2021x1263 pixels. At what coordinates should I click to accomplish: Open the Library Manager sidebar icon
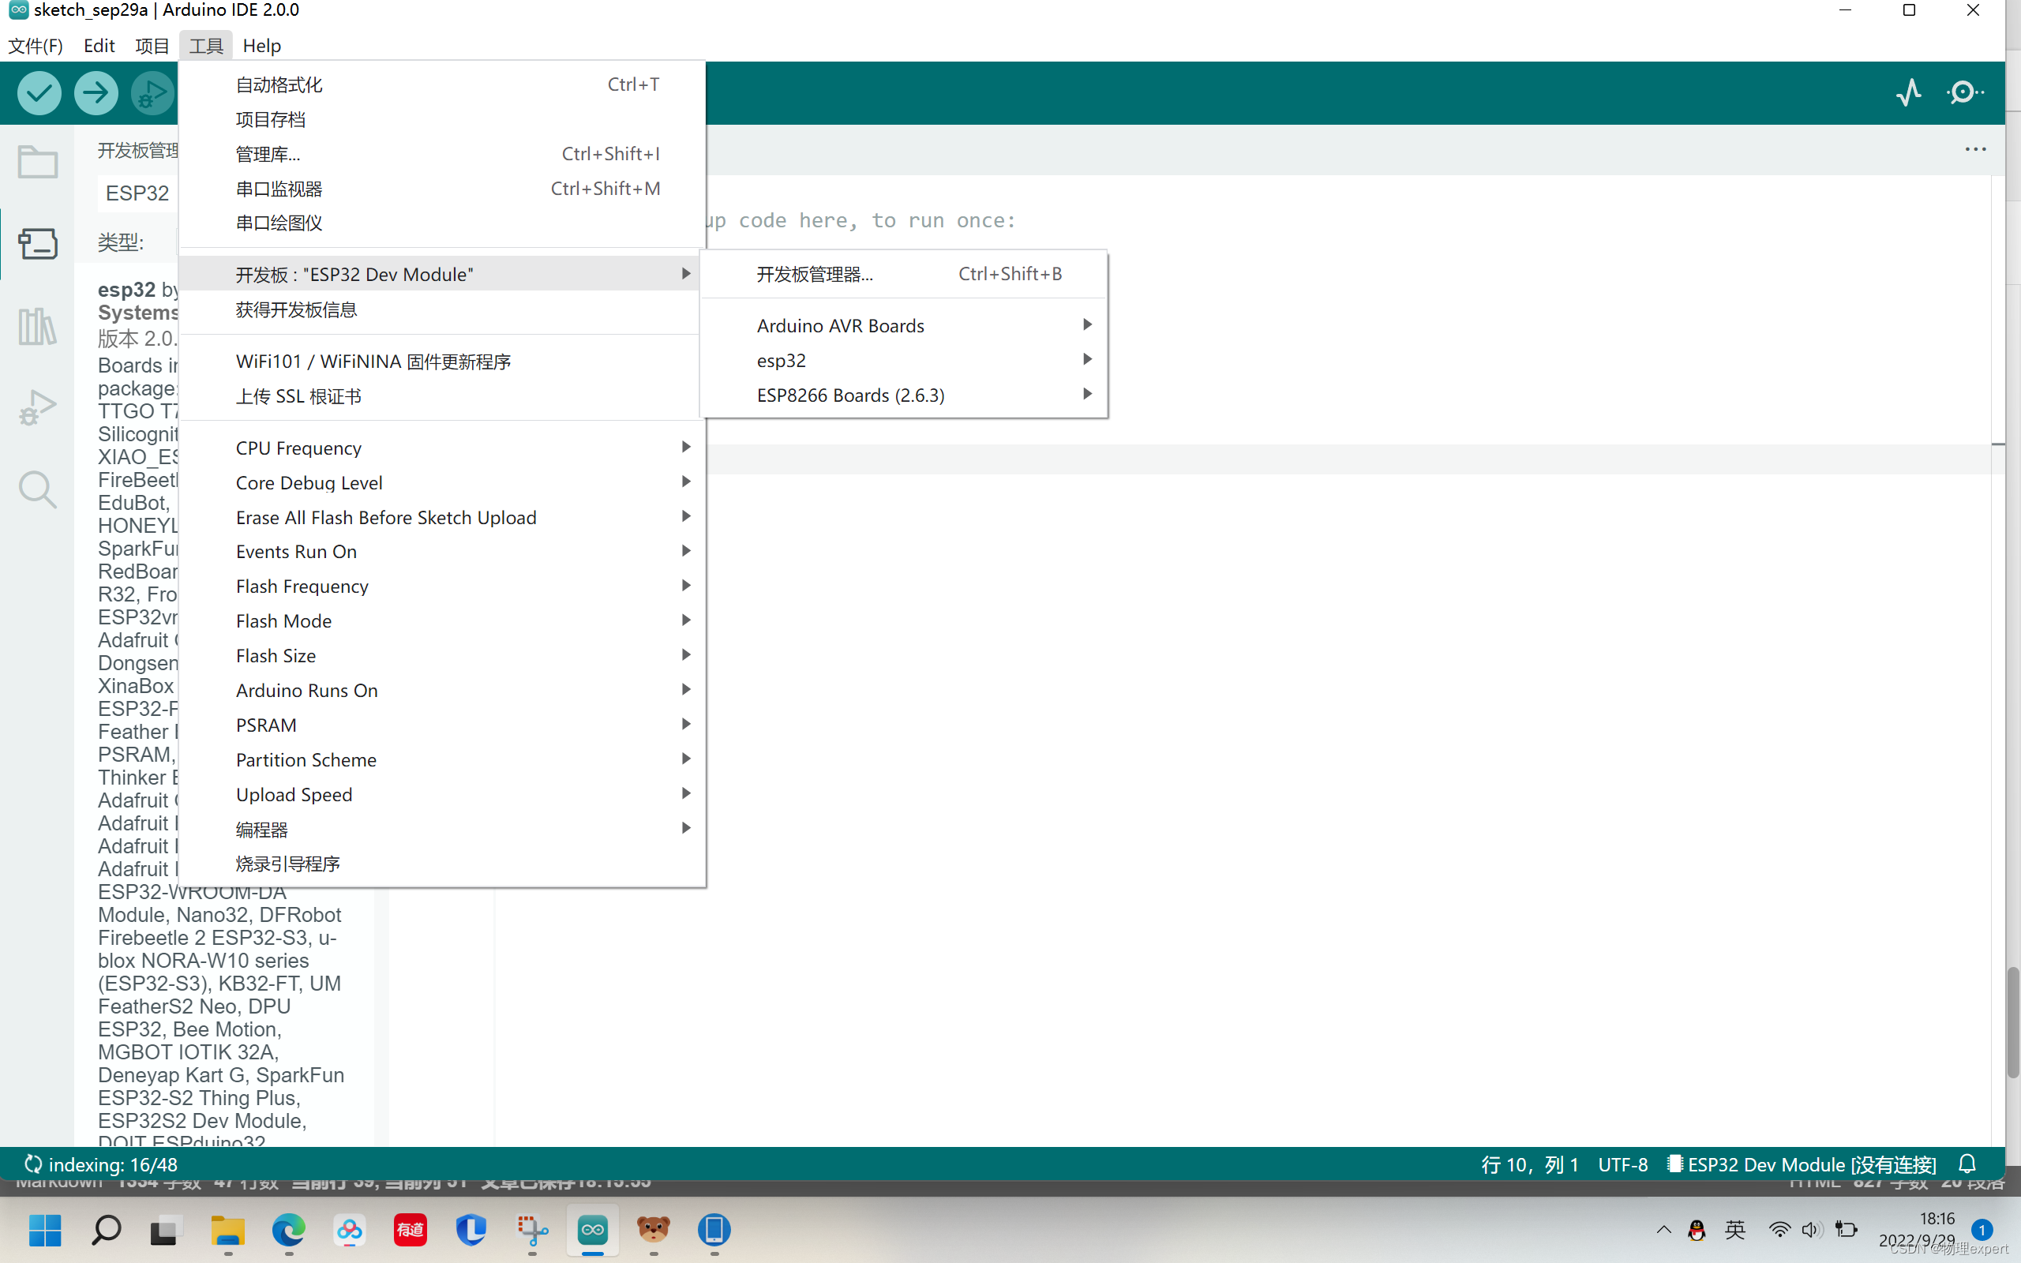click(38, 326)
